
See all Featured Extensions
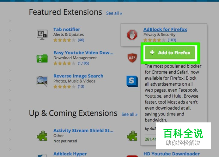(114, 13)
